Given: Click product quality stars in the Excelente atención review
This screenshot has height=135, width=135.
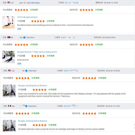Looking at the screenshot, I should pos(40,125).
